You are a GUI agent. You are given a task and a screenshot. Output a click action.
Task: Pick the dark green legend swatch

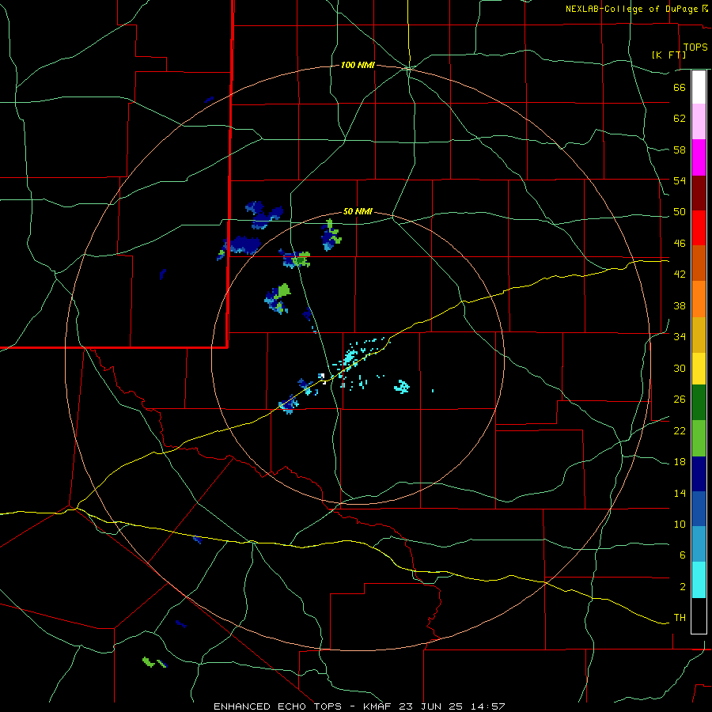(x=699, y=403)
